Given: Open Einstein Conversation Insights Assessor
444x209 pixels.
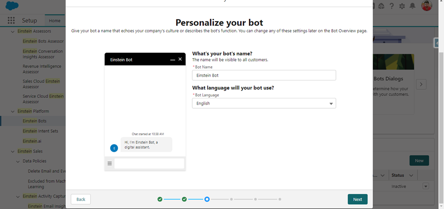Looking at the screenshot, I should (x=43, y=54).
